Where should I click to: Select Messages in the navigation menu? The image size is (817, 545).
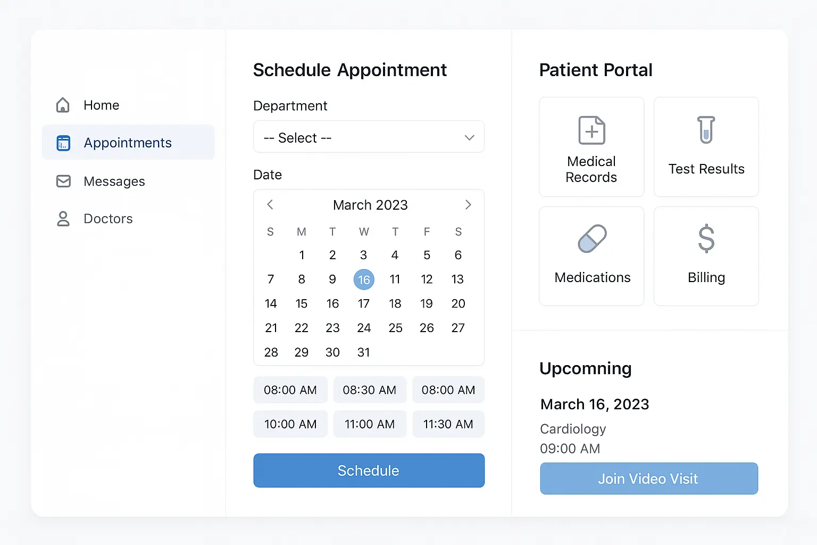[x=114, y=181]
